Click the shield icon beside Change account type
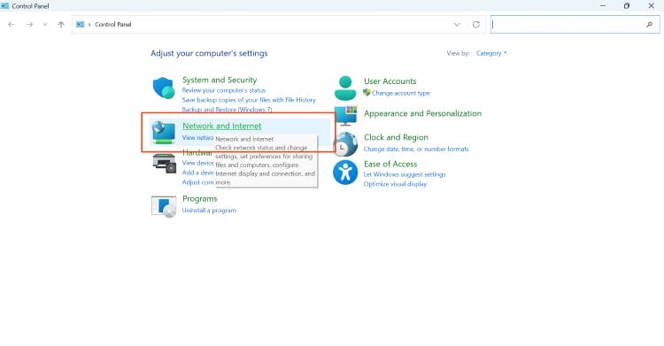The height and width of the screenshot is (346, 664). click(367, 92)
